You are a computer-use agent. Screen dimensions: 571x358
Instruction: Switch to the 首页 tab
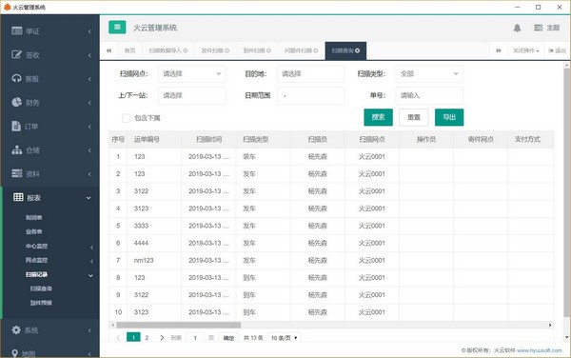pos(129,50)
